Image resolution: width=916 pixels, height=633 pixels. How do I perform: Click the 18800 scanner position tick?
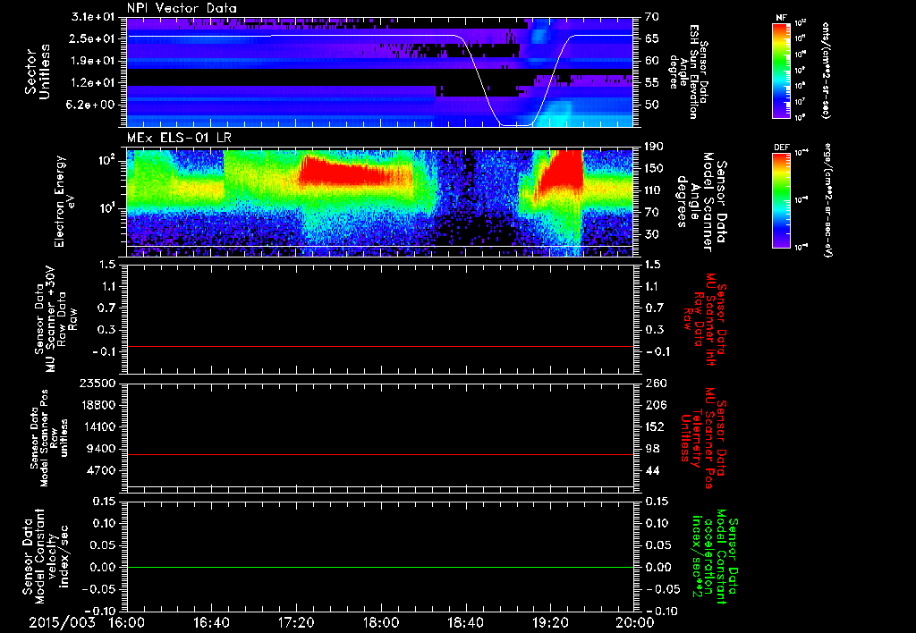tap(98, 405)
